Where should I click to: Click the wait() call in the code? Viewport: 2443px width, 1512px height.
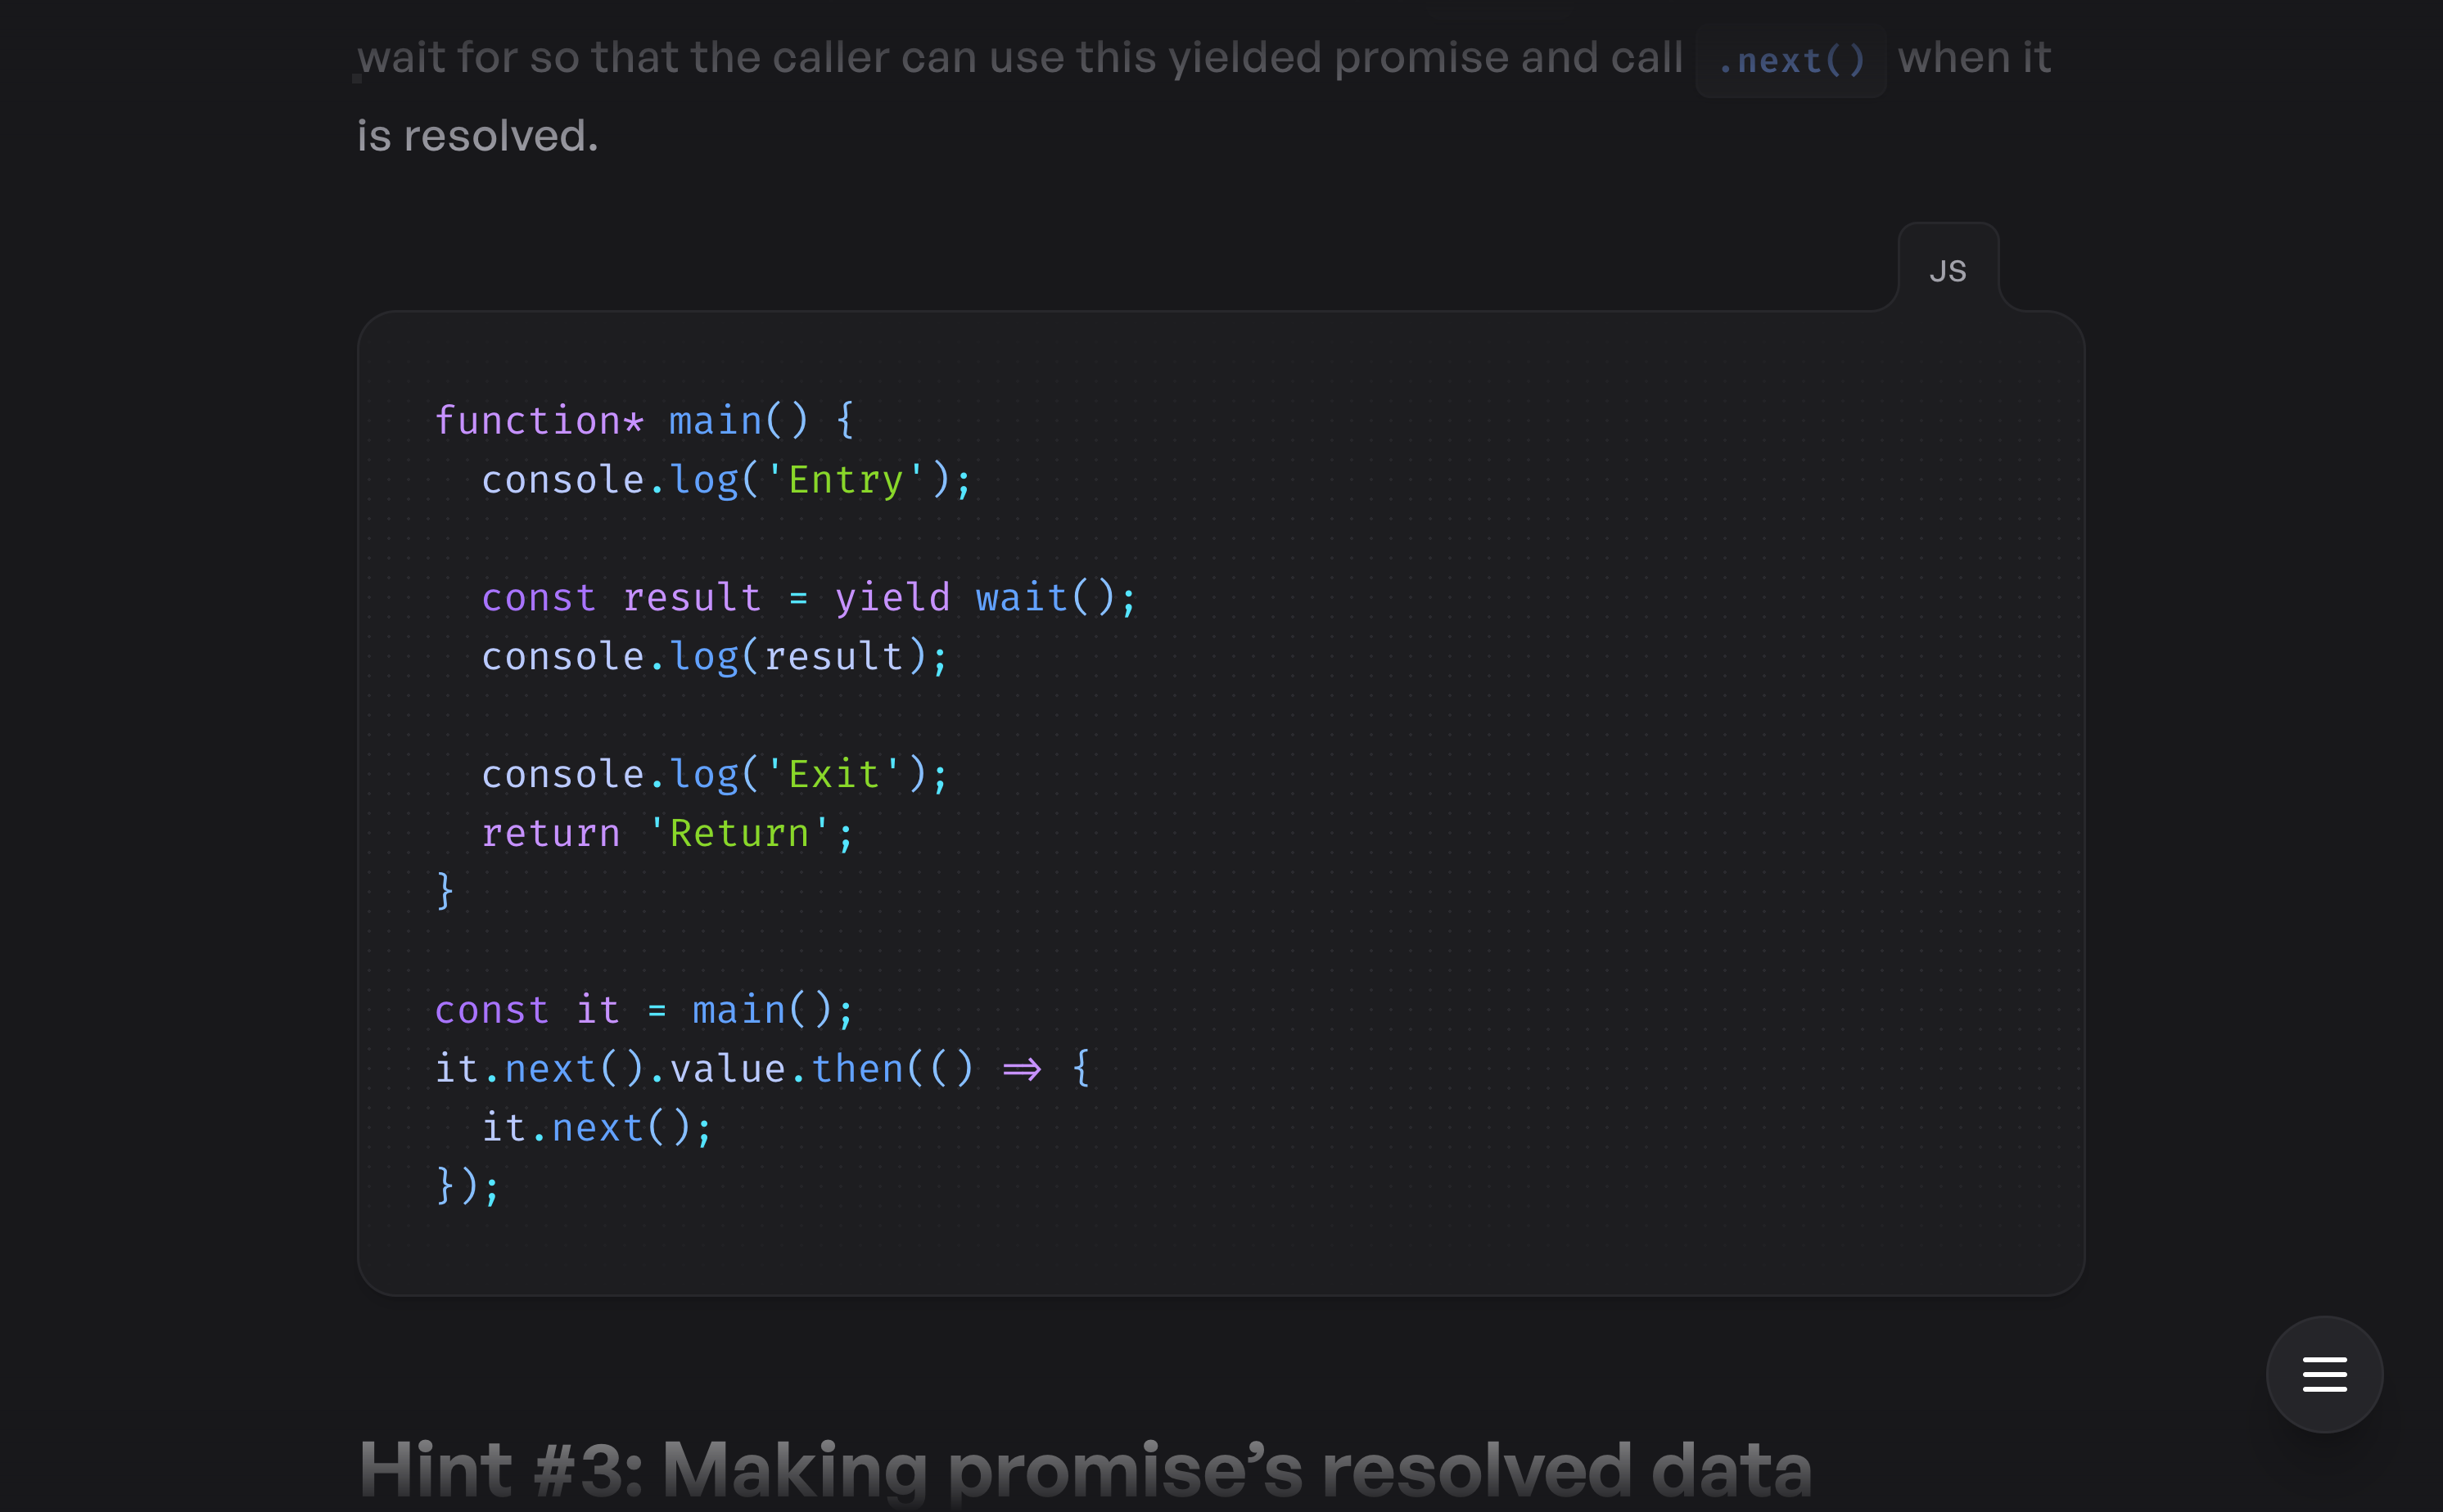(x=1045, y=597)
